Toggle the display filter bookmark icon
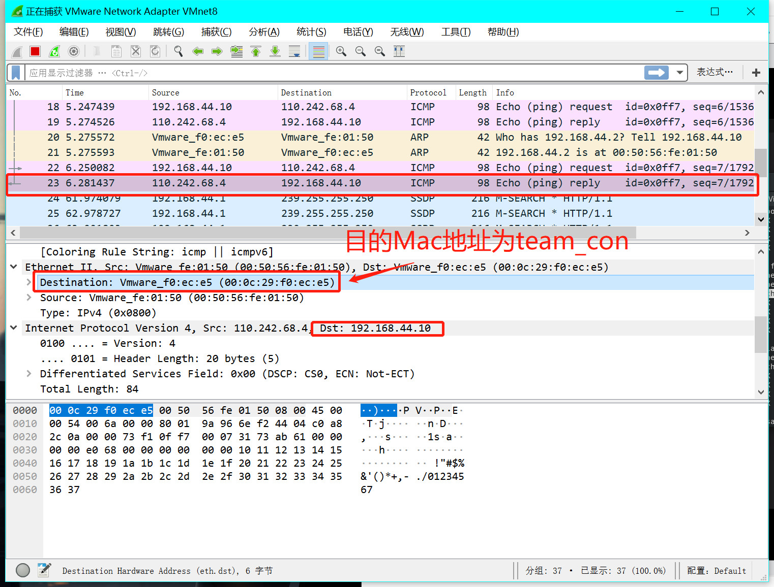Screen dimensions: 774x587 pyautogui.click(x=15, y=73)
